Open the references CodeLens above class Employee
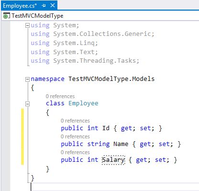The image size is (199, 191). tap(60, 96)
